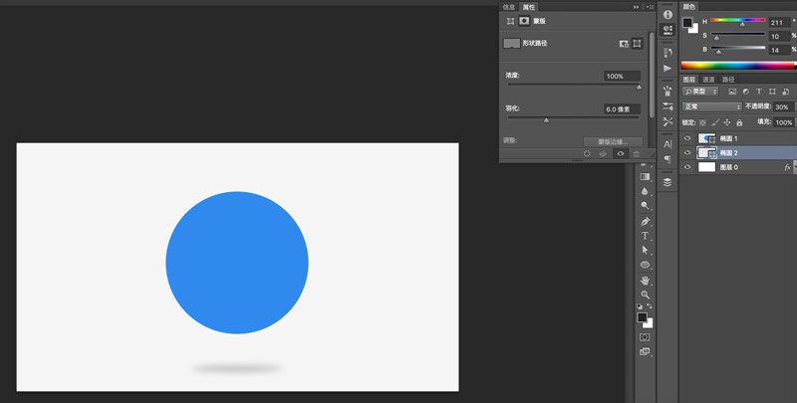Expand fx effects on 图层 0
This screenshot has width=797, height=403.
[788, 166]
